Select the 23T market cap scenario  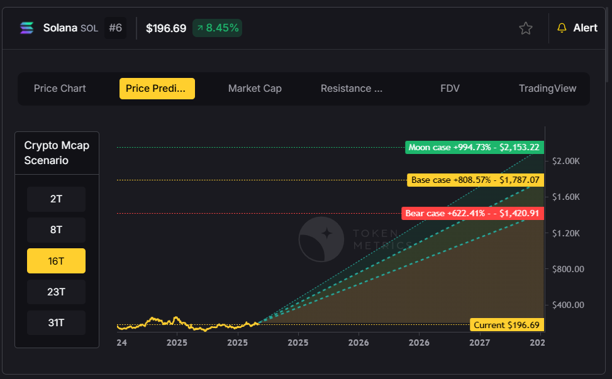pyautogui.click(x=56, y=292)
